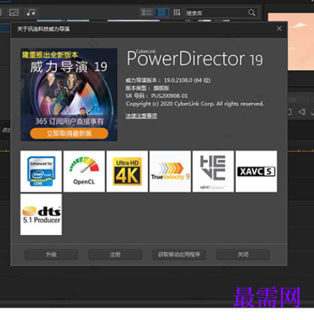
Task: Click the Intel Core enhanced logo tile
Action: click(x=41, y=172)
